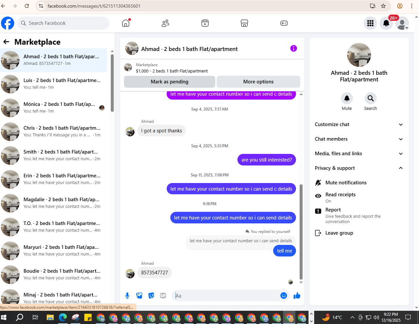This screenshot has height=324, width=419.
Task: Click the browser address bar URL
Action: pos(94,6)
